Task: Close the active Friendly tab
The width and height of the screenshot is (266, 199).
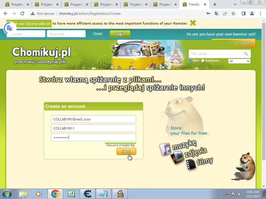Action: coord(205,4)
